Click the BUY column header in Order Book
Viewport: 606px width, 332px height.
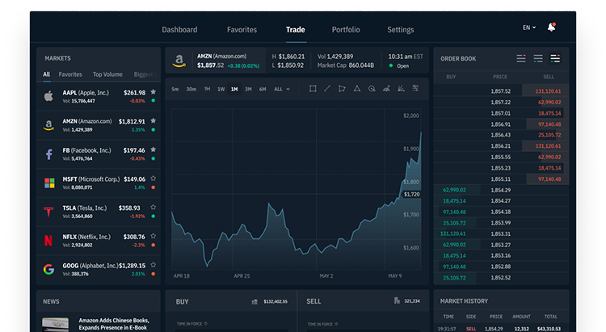pos(451,77)
